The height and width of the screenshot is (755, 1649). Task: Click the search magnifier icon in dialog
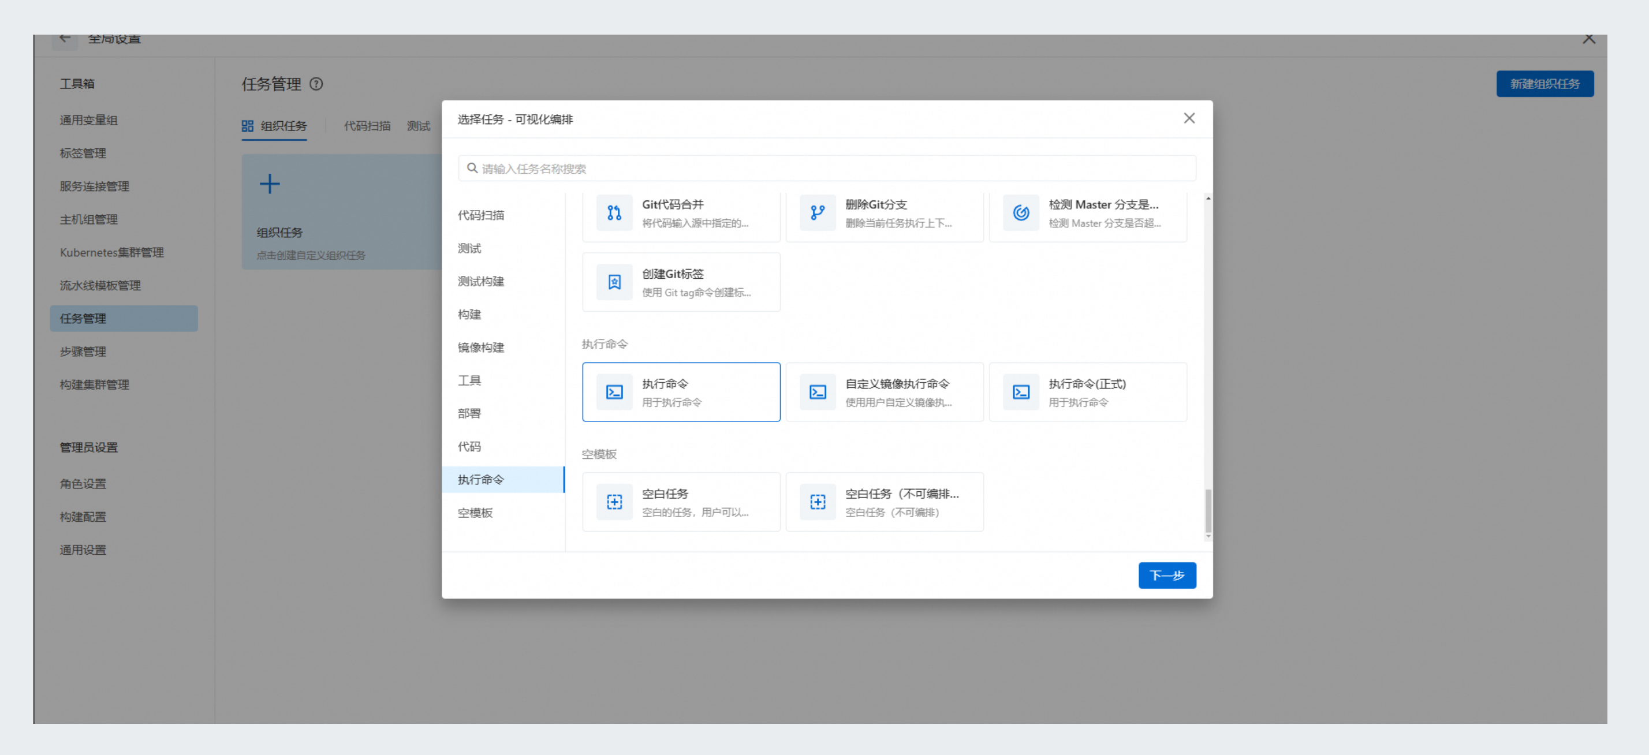click(472, 169)
